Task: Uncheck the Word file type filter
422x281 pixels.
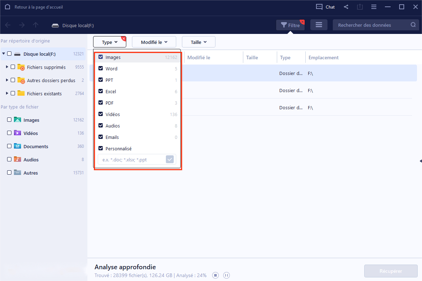Action: click(100, 69)
